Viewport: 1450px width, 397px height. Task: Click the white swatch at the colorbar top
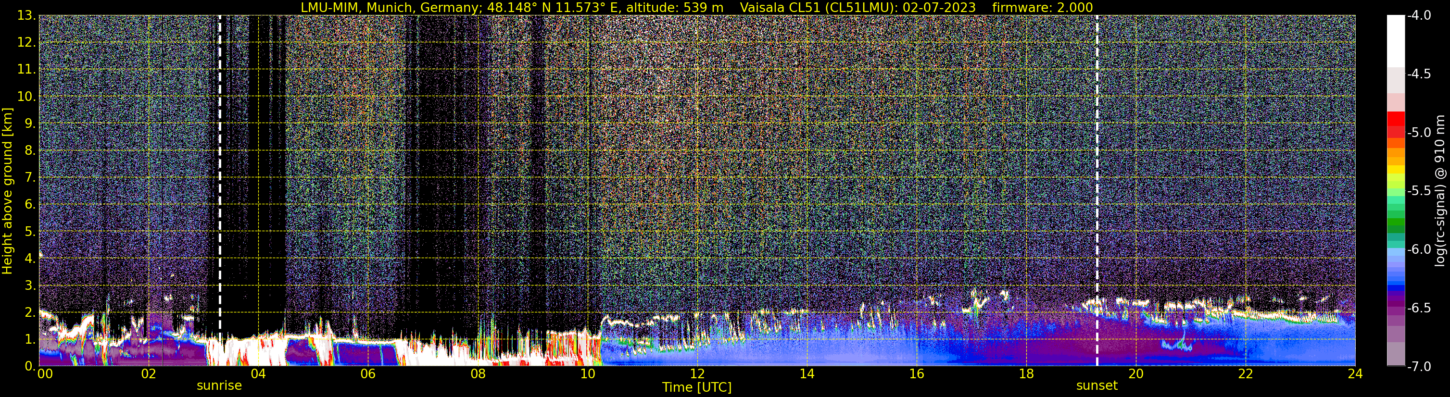pyautogui.click(x=1396, y=41)
